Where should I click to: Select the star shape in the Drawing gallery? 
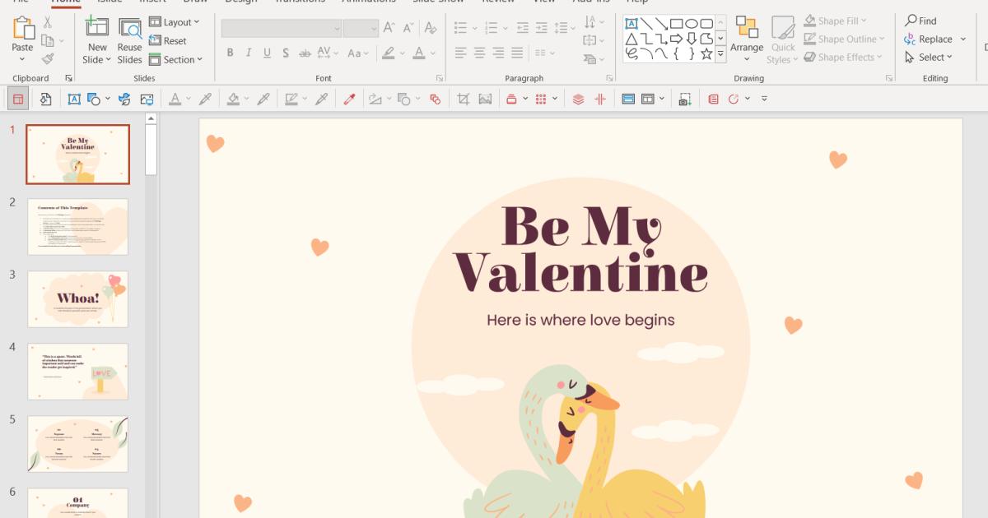pyautogui.click(x=706, y=55)
